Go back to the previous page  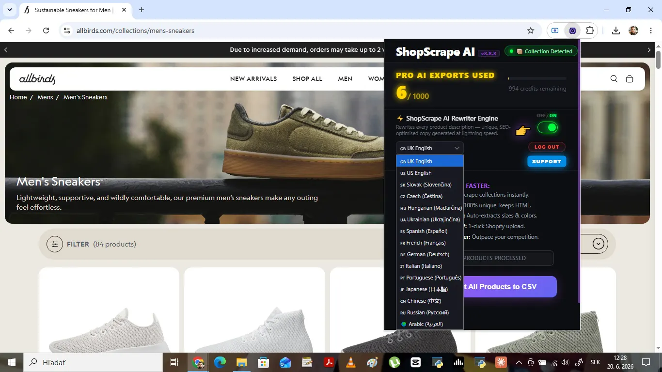point(11,31)
